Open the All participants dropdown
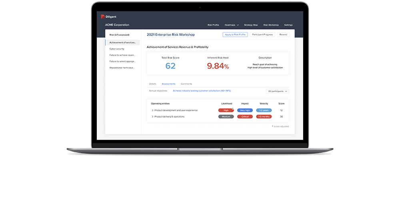 pos(277,91)
